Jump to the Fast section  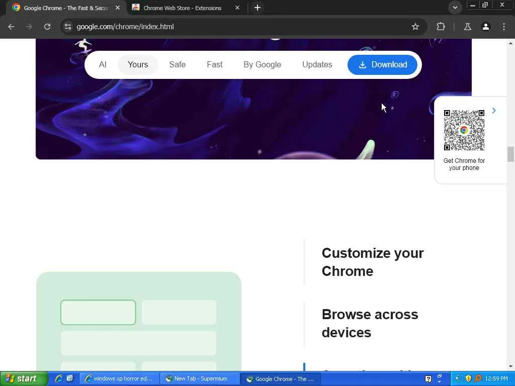point(215,65)
